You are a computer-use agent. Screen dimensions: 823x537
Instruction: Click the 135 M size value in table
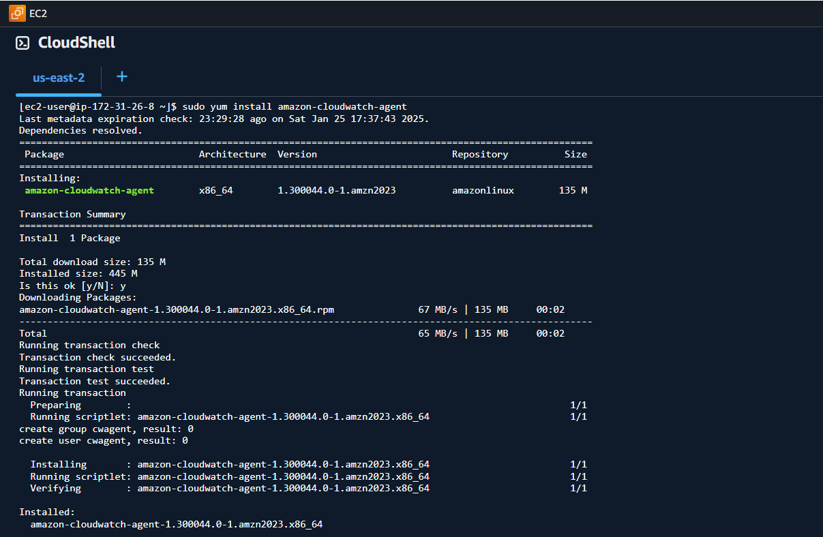click(573, 190)
